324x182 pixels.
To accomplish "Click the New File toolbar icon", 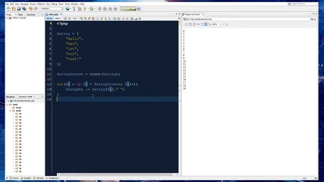I will 9,9.
